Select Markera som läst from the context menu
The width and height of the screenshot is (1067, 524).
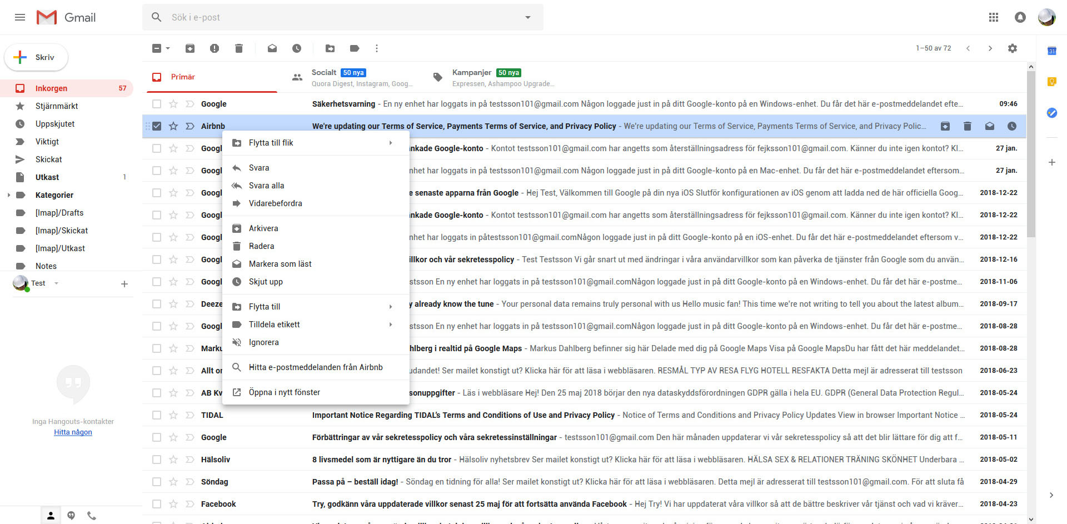click(280, 264)
